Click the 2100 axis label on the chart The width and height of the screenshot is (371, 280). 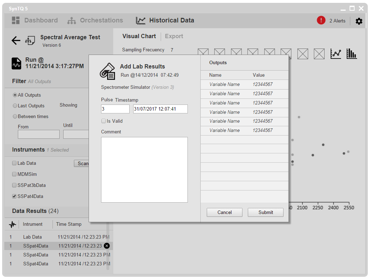tap(302, 208)
